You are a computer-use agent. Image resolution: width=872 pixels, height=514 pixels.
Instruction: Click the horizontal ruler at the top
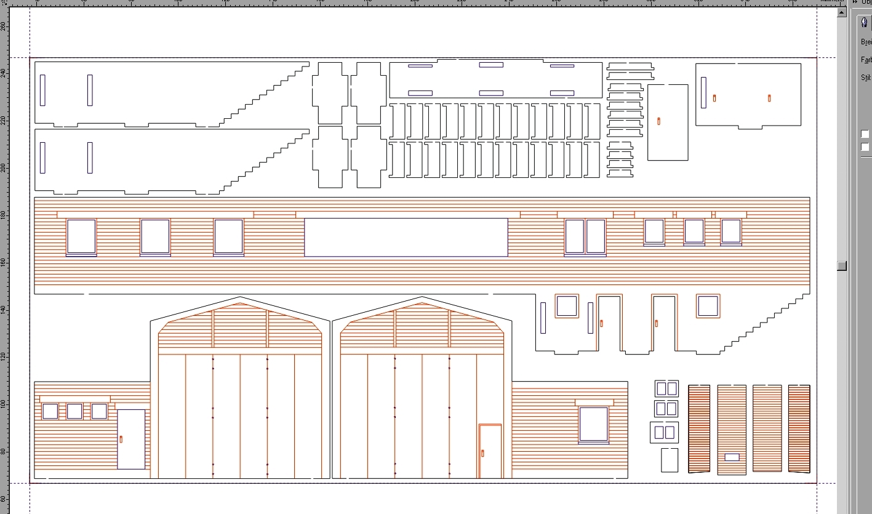click(431, 3)
